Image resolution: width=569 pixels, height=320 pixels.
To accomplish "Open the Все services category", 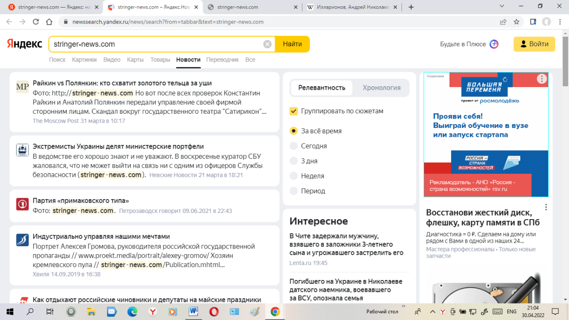I will 250,60.
